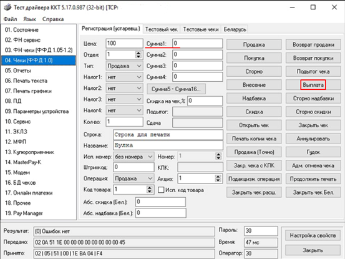Screen dimensions: 345x259
Task: Select '19. Pay Manager' in sidebar
Action: 39,213
